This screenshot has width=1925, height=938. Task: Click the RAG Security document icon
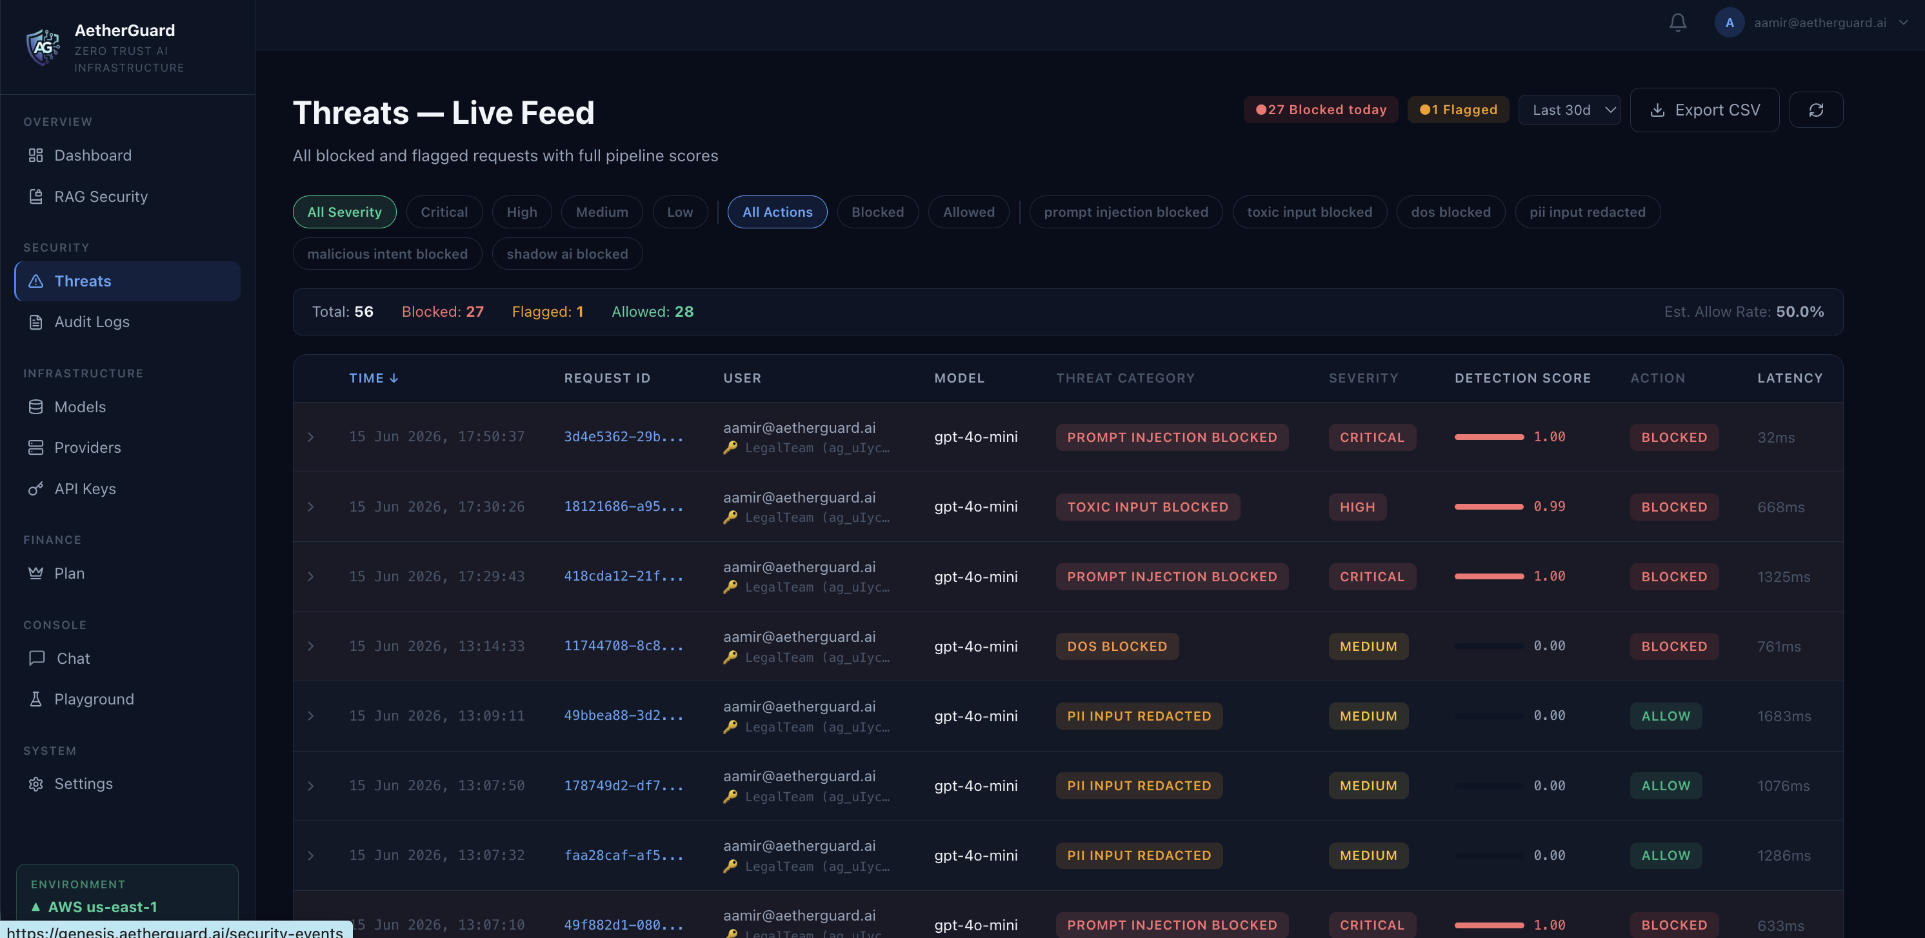pyautogui.click(x=36, y=197)
